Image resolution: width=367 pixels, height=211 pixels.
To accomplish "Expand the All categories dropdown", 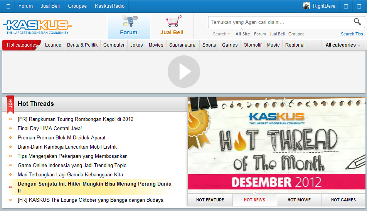I will [343, 45].
